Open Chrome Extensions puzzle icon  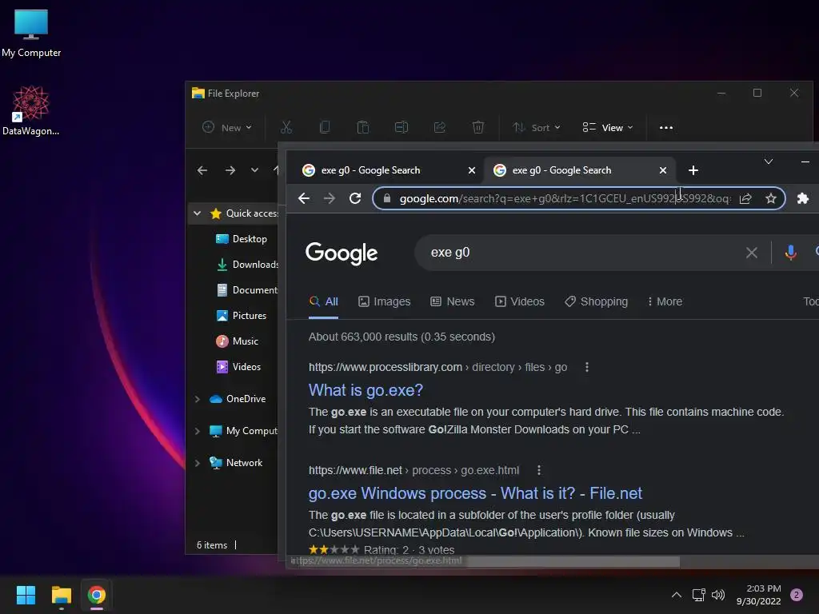[803, 198]
